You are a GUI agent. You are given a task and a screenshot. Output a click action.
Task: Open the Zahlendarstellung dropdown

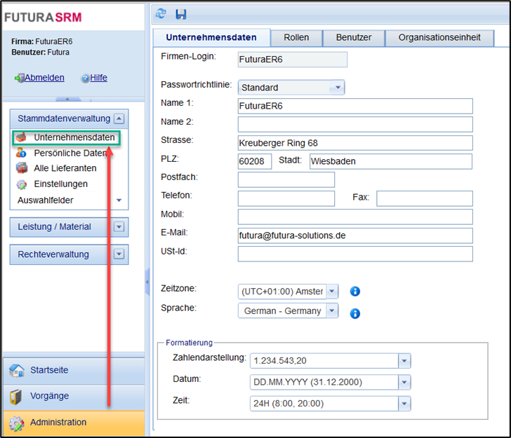[x=404, y=360]
